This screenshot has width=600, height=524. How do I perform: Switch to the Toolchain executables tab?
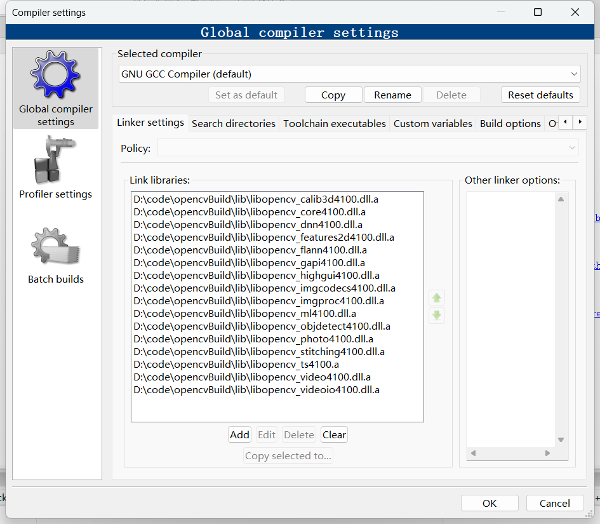coord(334,123)
